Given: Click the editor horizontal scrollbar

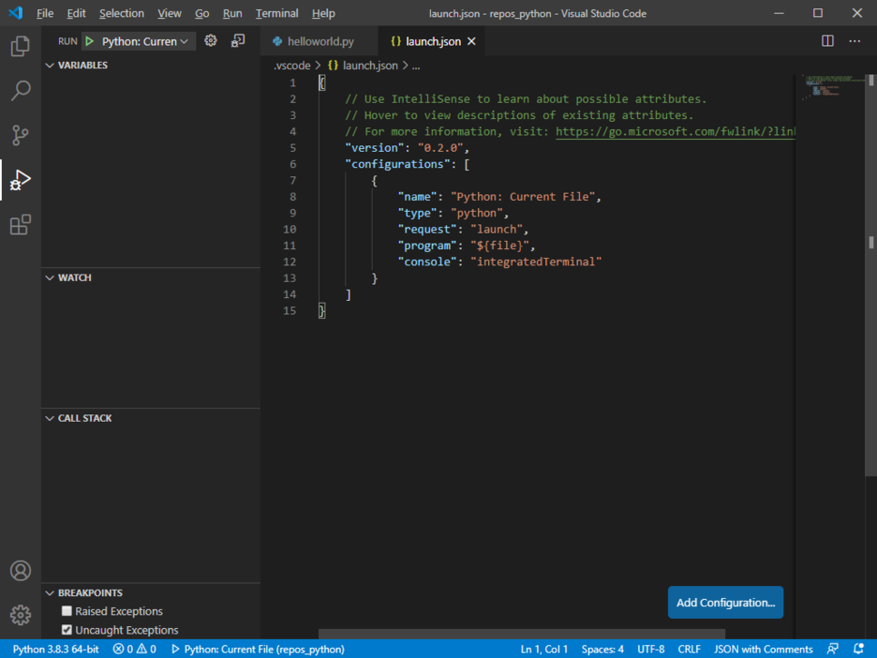Looking at the screenshot, I should pyautogui.click(x=522, y=634).
